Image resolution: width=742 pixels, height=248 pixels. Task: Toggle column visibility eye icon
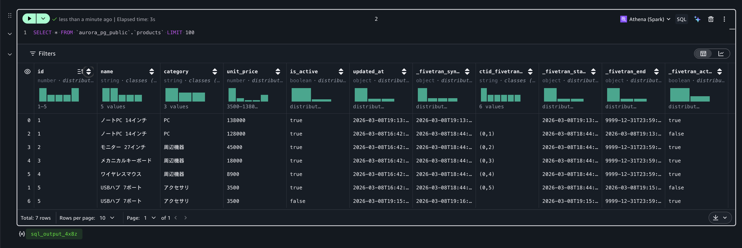pyautogui.click(x=27, y=72)
